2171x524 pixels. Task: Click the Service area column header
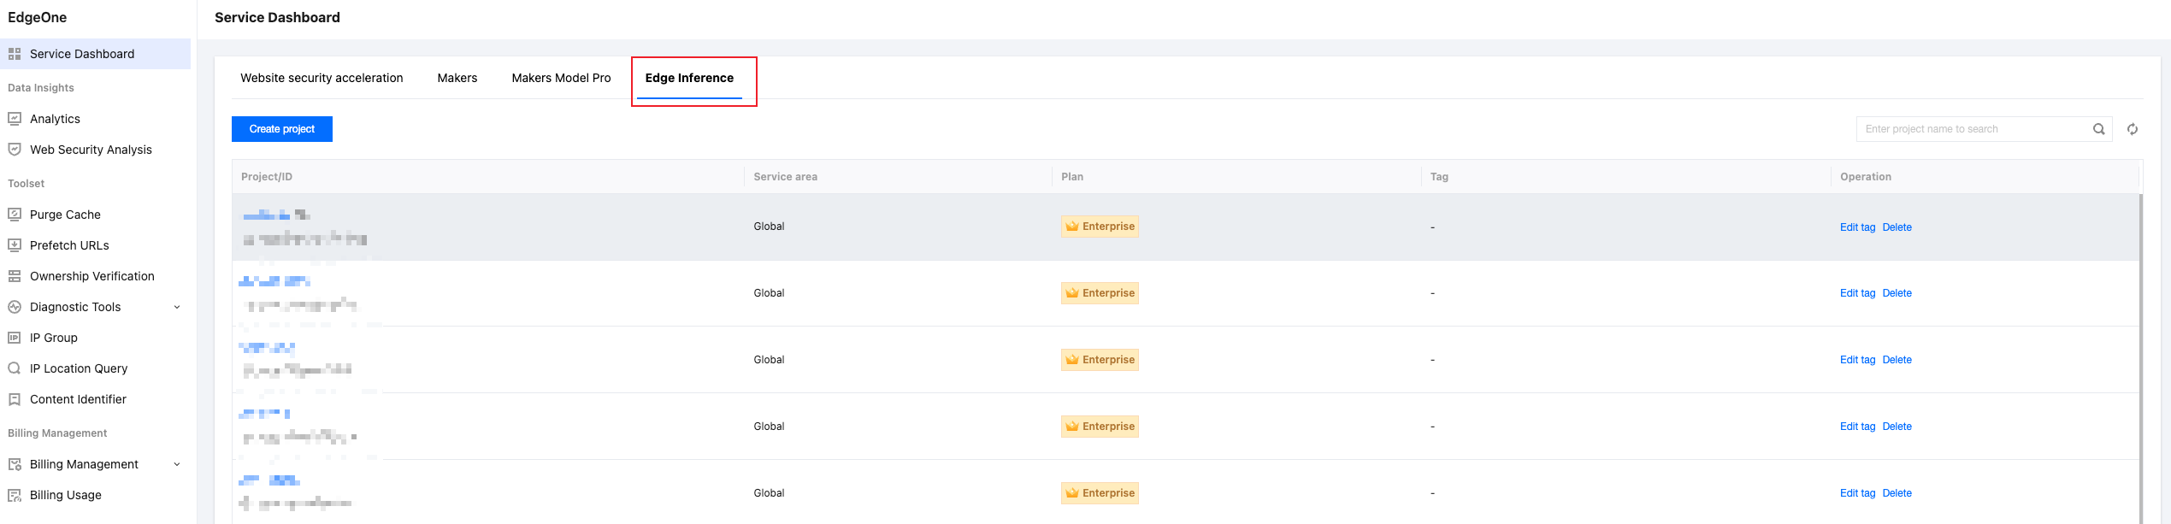click(785, 177)
